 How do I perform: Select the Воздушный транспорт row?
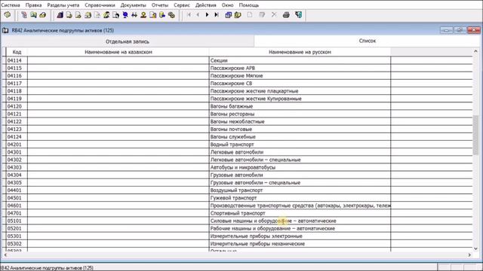(237, 190)
